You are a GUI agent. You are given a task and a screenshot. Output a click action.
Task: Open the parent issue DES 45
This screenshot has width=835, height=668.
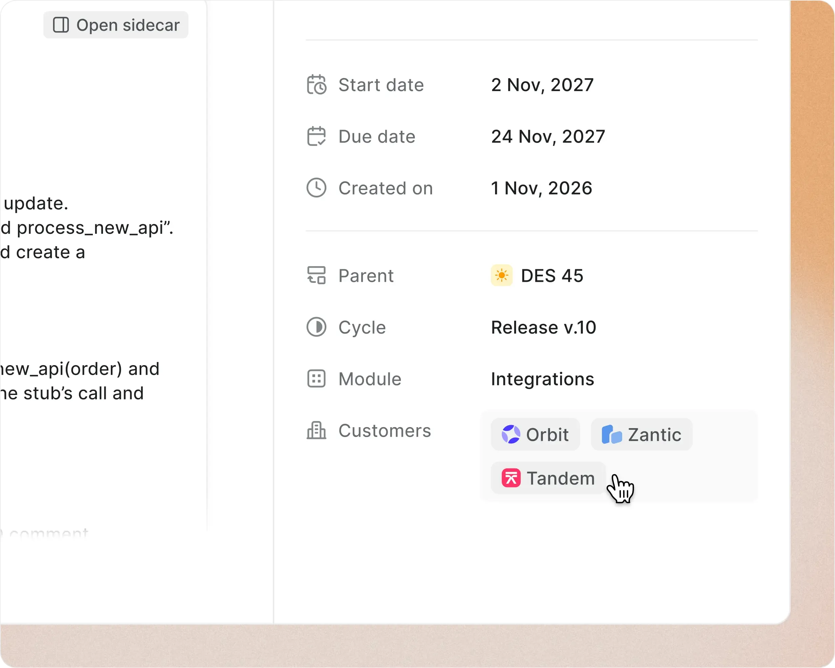551,276
